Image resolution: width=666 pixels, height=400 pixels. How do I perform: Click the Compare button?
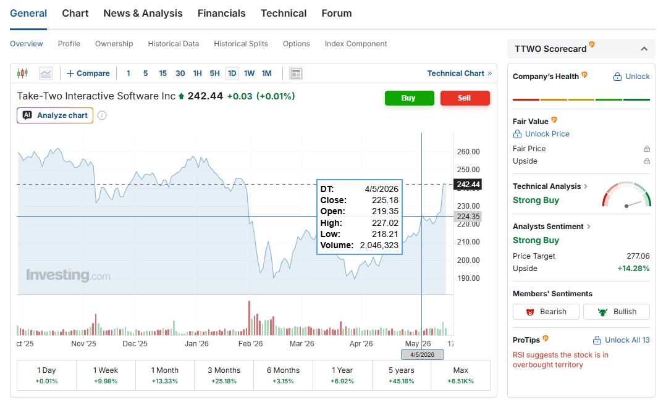click(88, 73)
